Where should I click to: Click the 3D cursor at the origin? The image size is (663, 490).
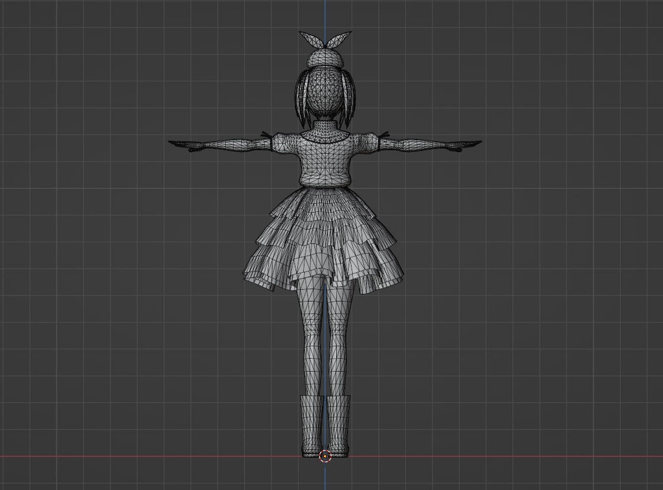pos(324,457)
